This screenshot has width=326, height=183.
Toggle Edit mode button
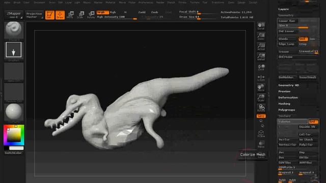50,15
